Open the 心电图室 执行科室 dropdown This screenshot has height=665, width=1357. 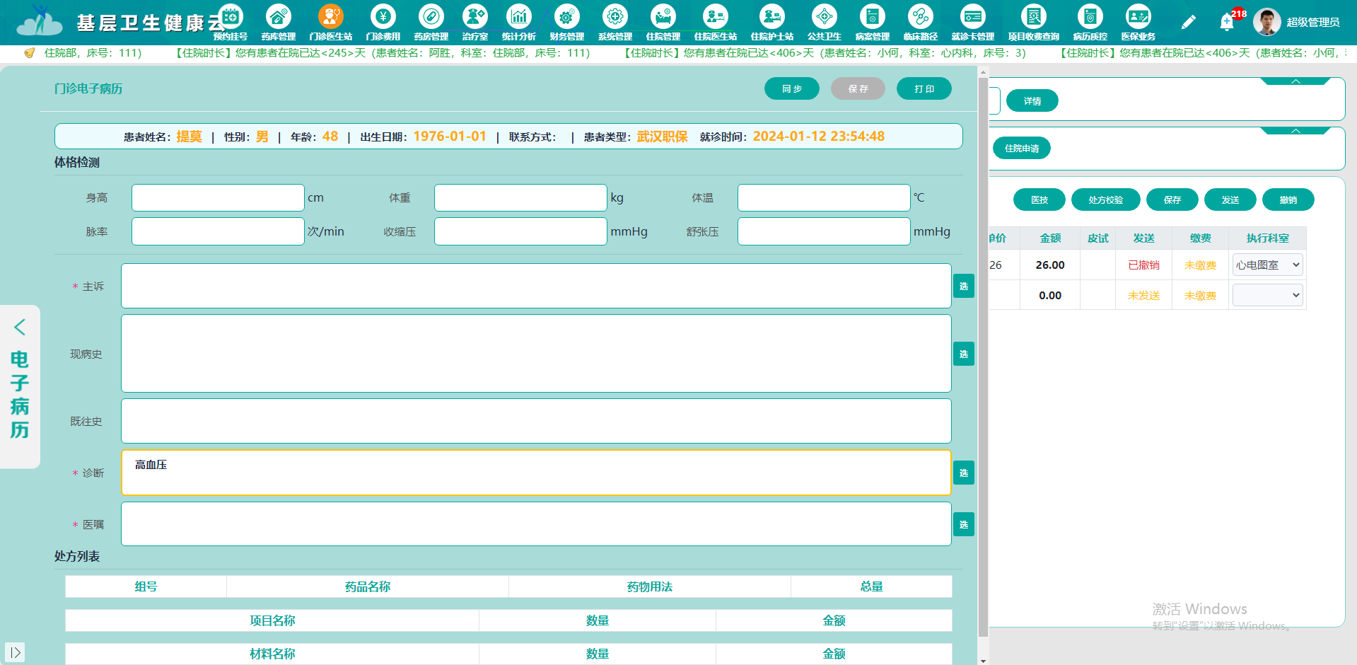[1268, 265]
